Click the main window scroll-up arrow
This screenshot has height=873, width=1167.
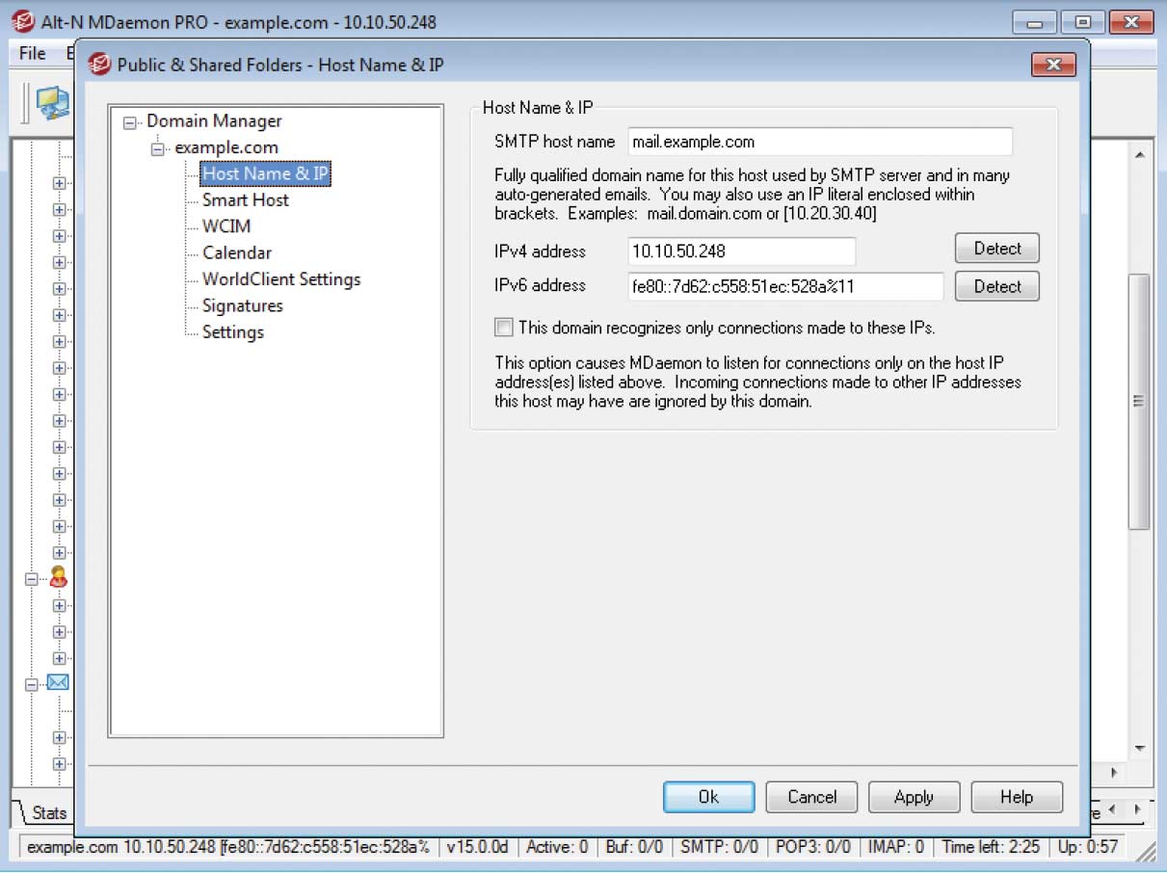click(1139, 155)
